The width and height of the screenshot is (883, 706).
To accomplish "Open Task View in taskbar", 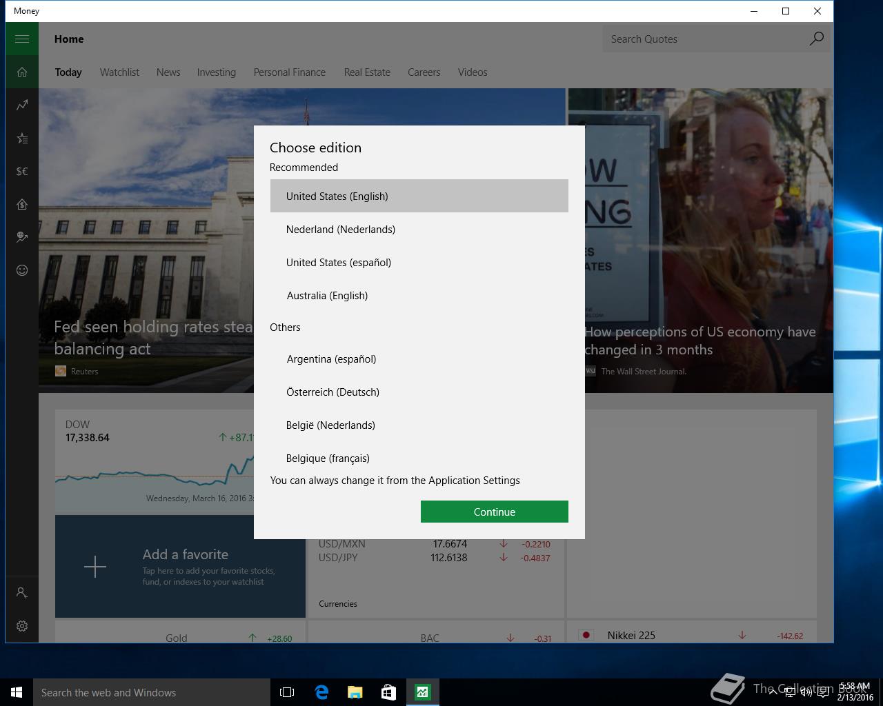I will [x=287, y=692].
